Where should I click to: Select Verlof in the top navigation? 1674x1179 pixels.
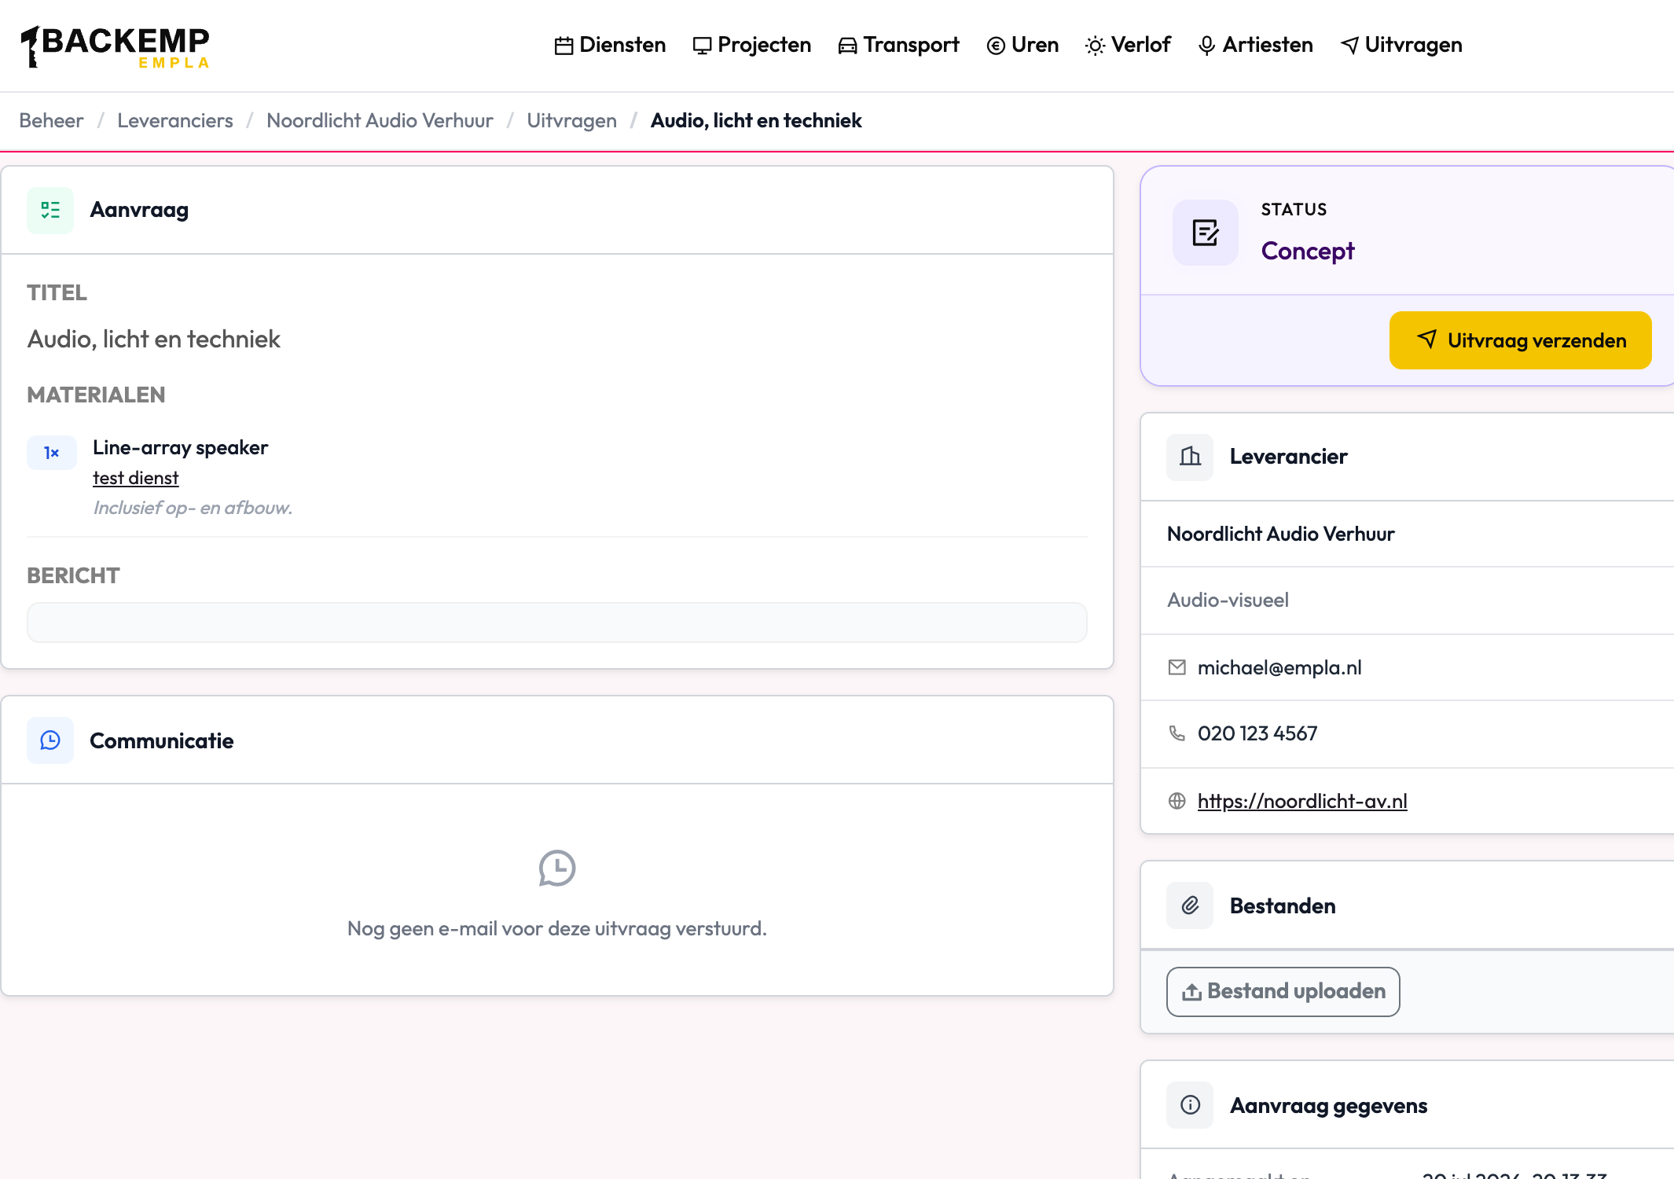click(x=1128, y=45)
